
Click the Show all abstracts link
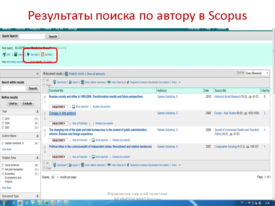(96, 74)
